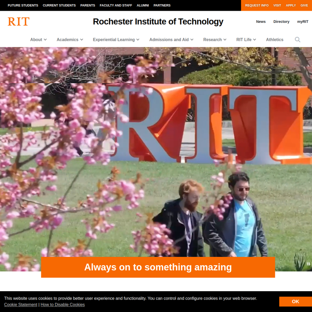Open the Parents section
The image size is (312, 312).
(x=88, y=5)
